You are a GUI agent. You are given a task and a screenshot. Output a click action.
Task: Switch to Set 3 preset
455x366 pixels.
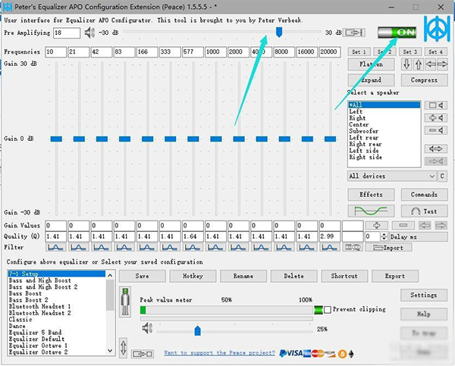(x=410, y=52)
